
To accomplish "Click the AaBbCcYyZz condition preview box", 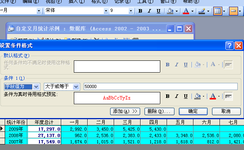I will tap(117, 98).
